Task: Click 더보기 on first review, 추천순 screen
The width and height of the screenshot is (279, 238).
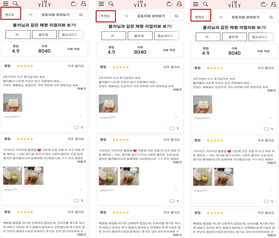Action: [x=177, y=90]
